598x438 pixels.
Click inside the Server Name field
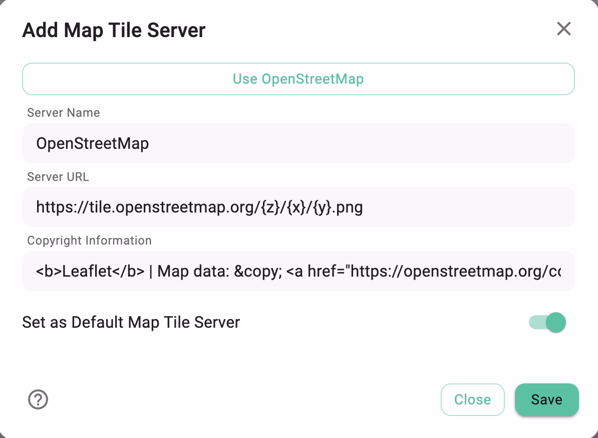pos(298,143)
